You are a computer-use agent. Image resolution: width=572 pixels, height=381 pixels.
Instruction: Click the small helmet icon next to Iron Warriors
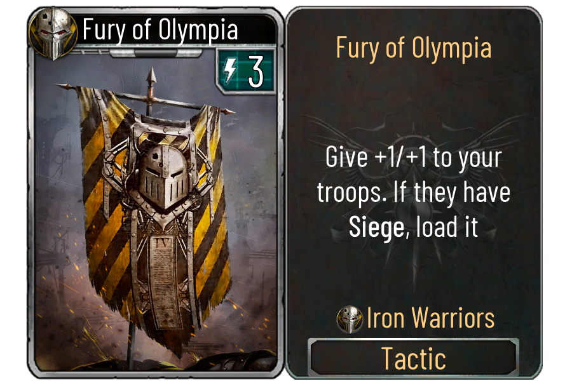[350, 319]
